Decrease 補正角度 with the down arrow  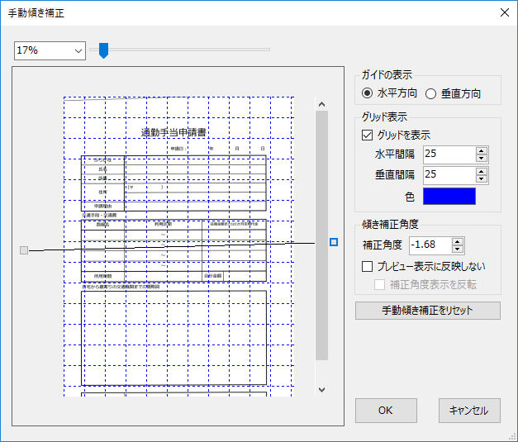[x=458, y=250]
